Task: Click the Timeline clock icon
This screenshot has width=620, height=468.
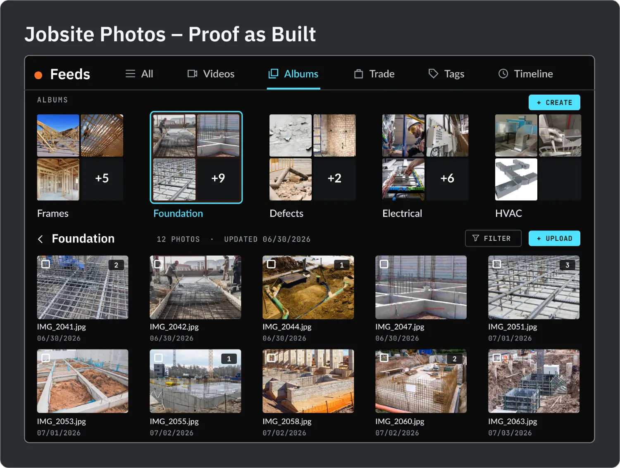Action: (x=503, y=74)
